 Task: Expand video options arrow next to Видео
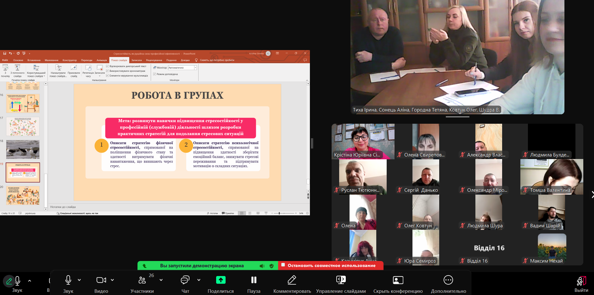coord(112,280)
